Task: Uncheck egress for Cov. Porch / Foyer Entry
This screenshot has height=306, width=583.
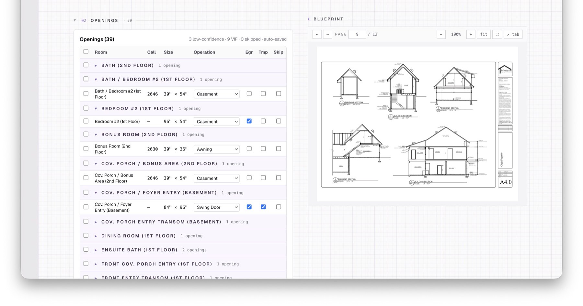Action: point(249,207)
